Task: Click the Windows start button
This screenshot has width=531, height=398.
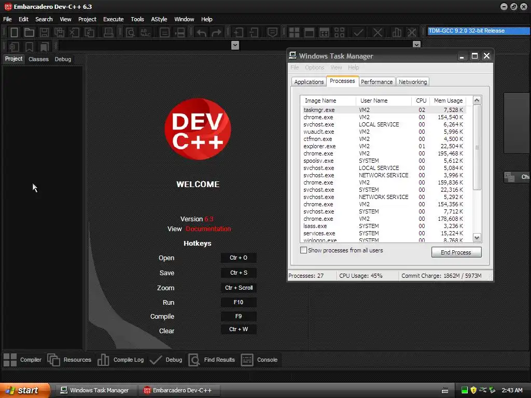Action: click(24, 390)
